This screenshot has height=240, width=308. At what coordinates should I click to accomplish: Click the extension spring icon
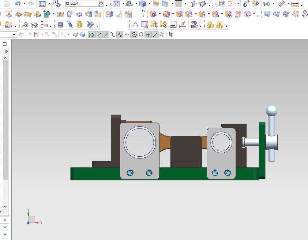70,24
